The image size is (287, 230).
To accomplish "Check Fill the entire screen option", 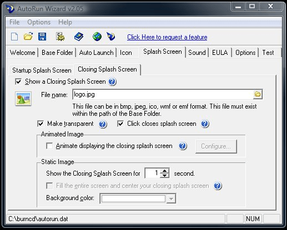I will 49,186.
